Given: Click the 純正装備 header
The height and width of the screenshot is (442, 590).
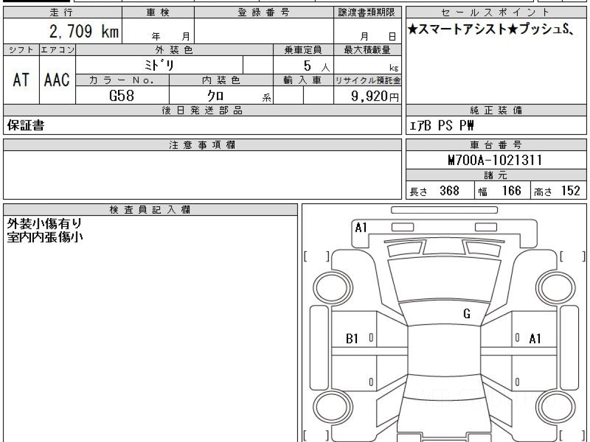Looking at the screenshot, I should coord(496,110).
